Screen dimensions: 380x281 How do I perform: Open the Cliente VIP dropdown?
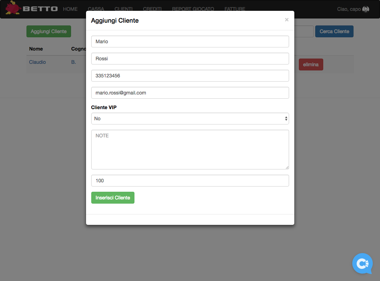[190, 119]
